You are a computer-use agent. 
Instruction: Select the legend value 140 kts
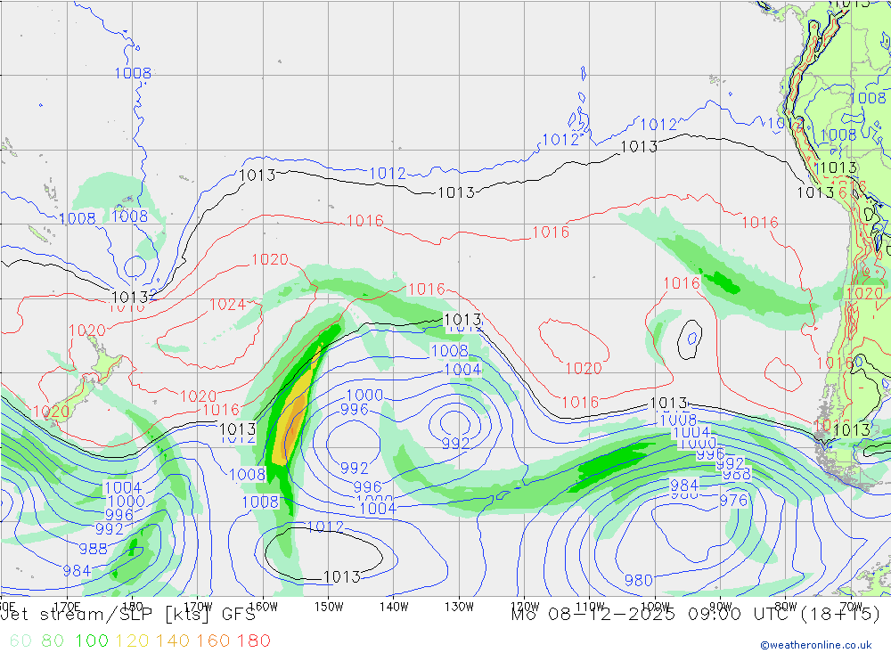click(x=173, y=641)
